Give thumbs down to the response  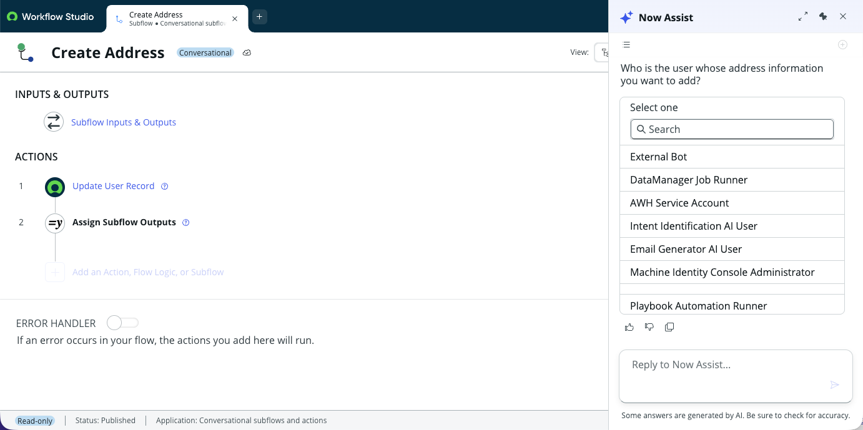point(649,327)
